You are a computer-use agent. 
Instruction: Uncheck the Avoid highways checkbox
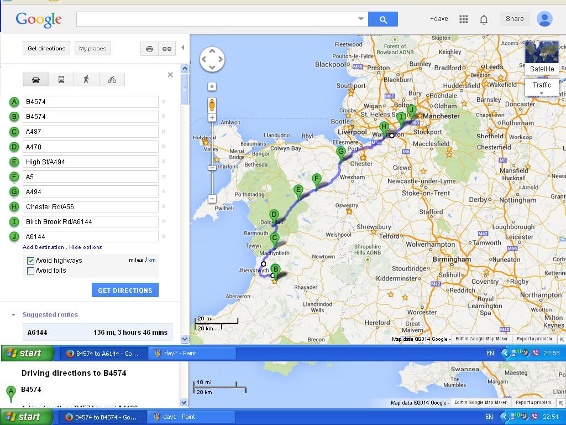(31, 261)
